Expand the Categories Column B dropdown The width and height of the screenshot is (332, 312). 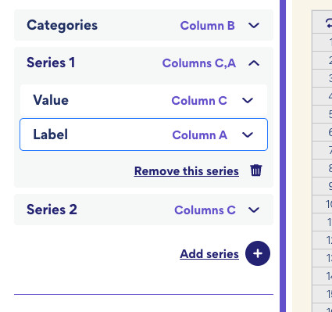pos(254,26)
